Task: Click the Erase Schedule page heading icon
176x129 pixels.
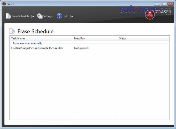Action: tap(12, 31)
